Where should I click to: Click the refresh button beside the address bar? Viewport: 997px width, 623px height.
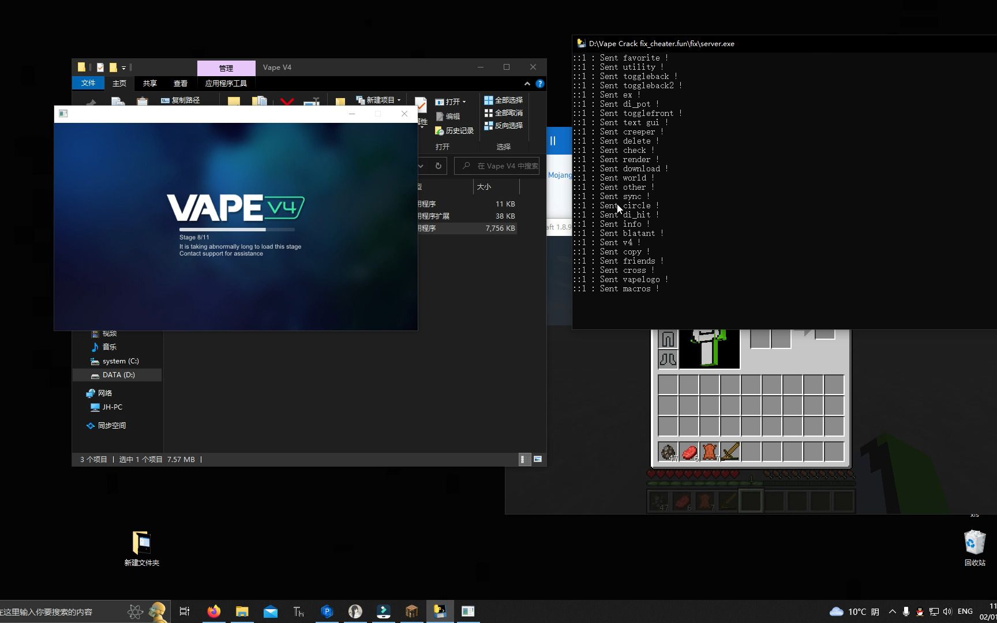(x=438, y=166)
